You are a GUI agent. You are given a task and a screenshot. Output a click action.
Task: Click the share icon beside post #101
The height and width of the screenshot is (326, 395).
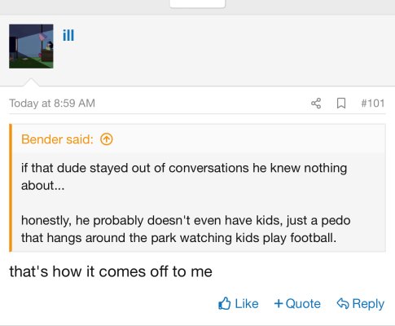pyautogui.click(x=316, y=104)
